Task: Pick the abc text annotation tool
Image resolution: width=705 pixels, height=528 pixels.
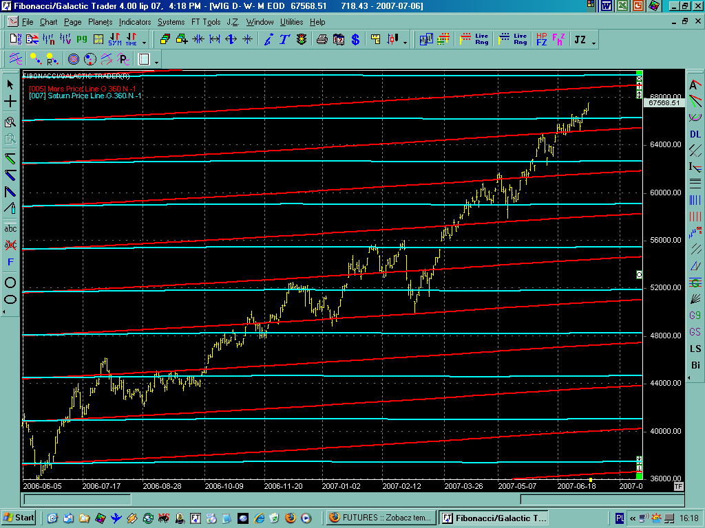Action: click(10, 228)
